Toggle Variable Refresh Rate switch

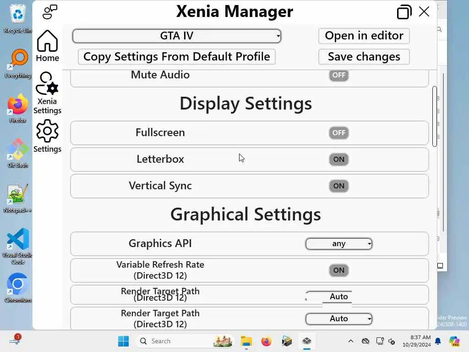click(x=338, y=270)
